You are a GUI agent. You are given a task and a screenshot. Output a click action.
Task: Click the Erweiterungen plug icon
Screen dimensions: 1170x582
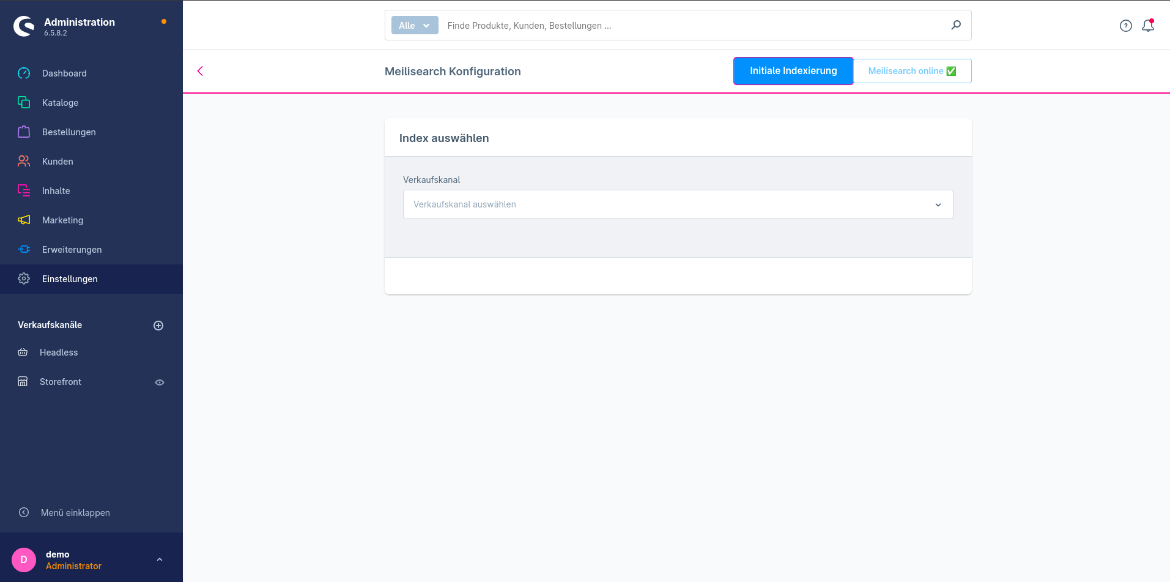point(24,249)
